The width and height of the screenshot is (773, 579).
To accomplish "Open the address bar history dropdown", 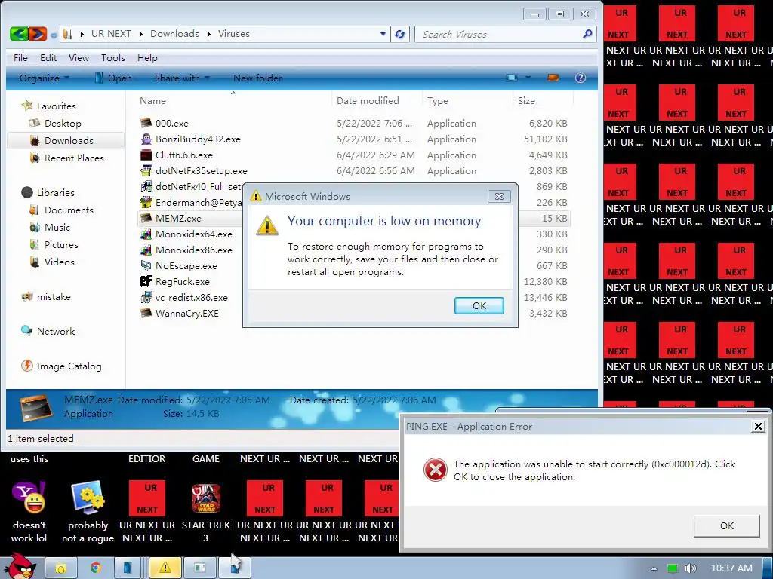I will tap(383, 34).
